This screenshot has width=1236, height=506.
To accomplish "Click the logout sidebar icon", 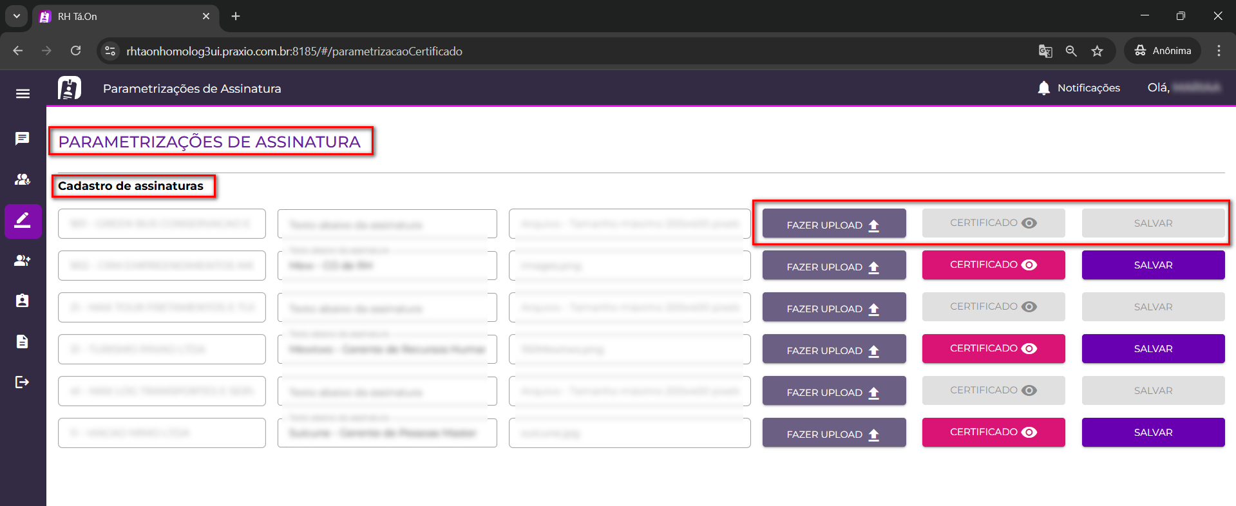I will (x=23, y=382).
